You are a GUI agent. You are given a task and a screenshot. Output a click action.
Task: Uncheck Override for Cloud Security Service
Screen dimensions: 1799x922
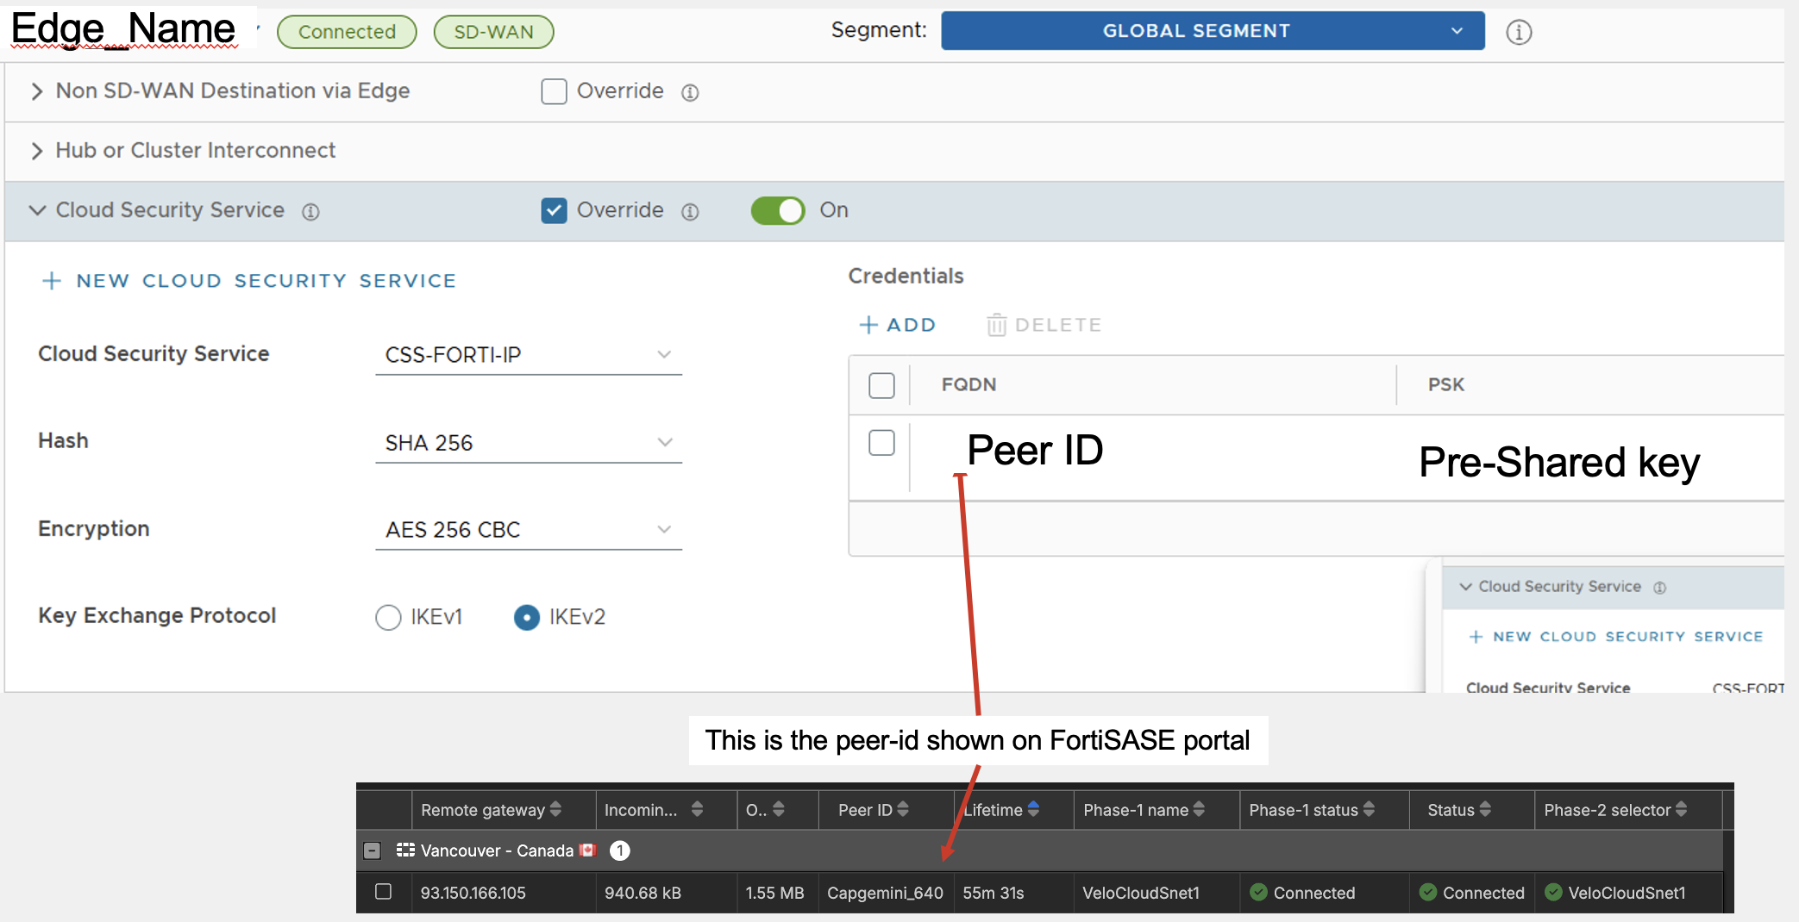click(x=554, y=210)
